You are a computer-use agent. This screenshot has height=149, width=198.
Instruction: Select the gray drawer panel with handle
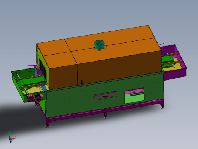[x=105, y=96]
